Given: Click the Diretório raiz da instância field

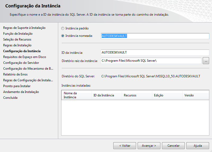Looking at the screenshot, I should pos(151,61).
